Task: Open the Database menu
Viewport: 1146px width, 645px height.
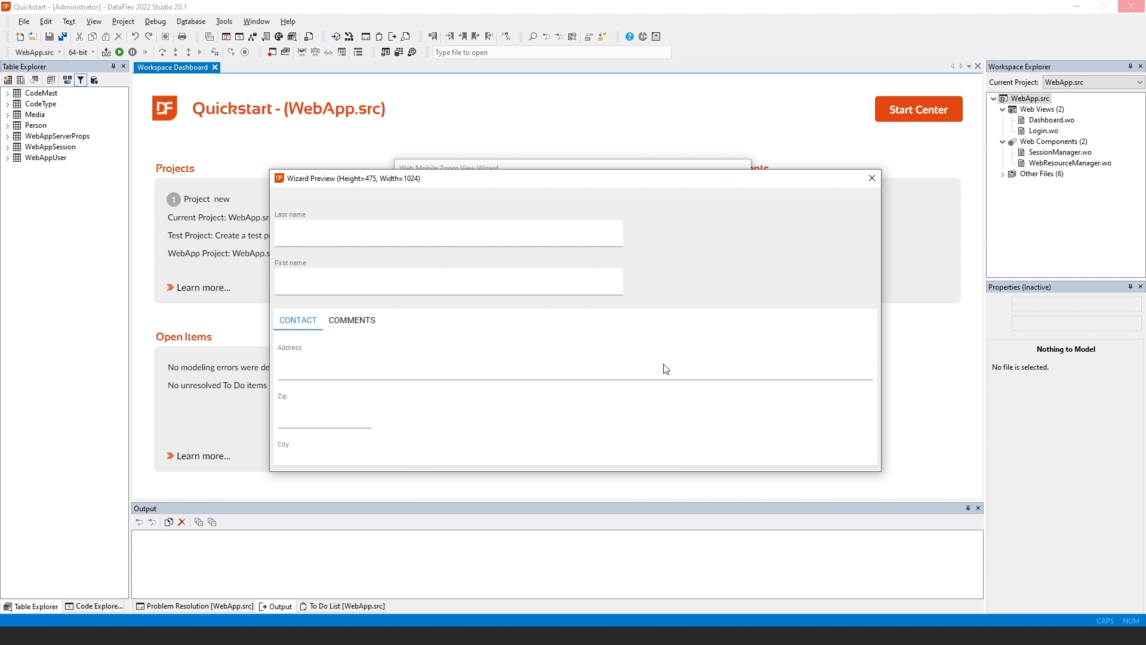Action: click(191, 21)
